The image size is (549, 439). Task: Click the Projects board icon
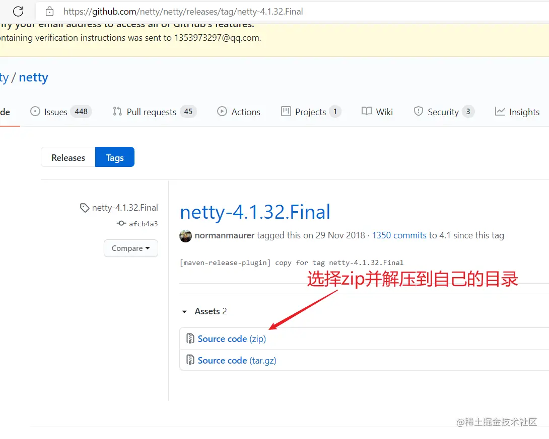(285, 112)
